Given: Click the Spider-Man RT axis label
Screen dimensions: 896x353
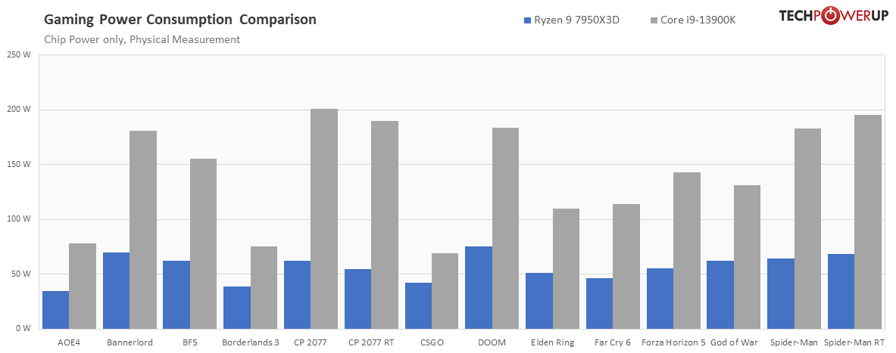Looking at the screenshot, I should click(854, 342).
